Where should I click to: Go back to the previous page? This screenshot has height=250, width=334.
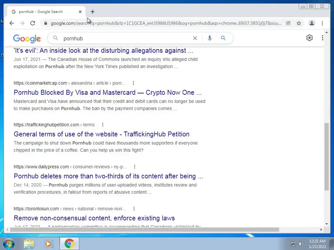(x=12, y=23)
